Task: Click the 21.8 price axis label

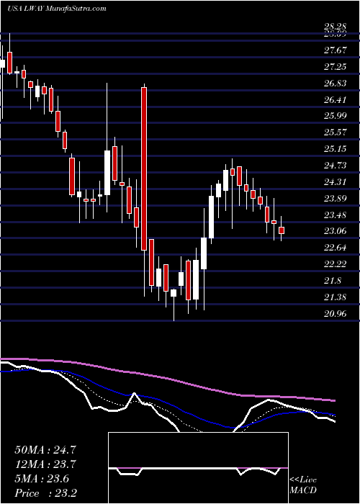Action: pyautogui.click(x=333, y=281)
